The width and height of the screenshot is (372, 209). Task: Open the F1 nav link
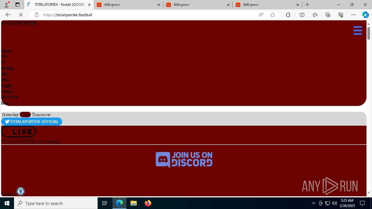click(x=3, y=62)
